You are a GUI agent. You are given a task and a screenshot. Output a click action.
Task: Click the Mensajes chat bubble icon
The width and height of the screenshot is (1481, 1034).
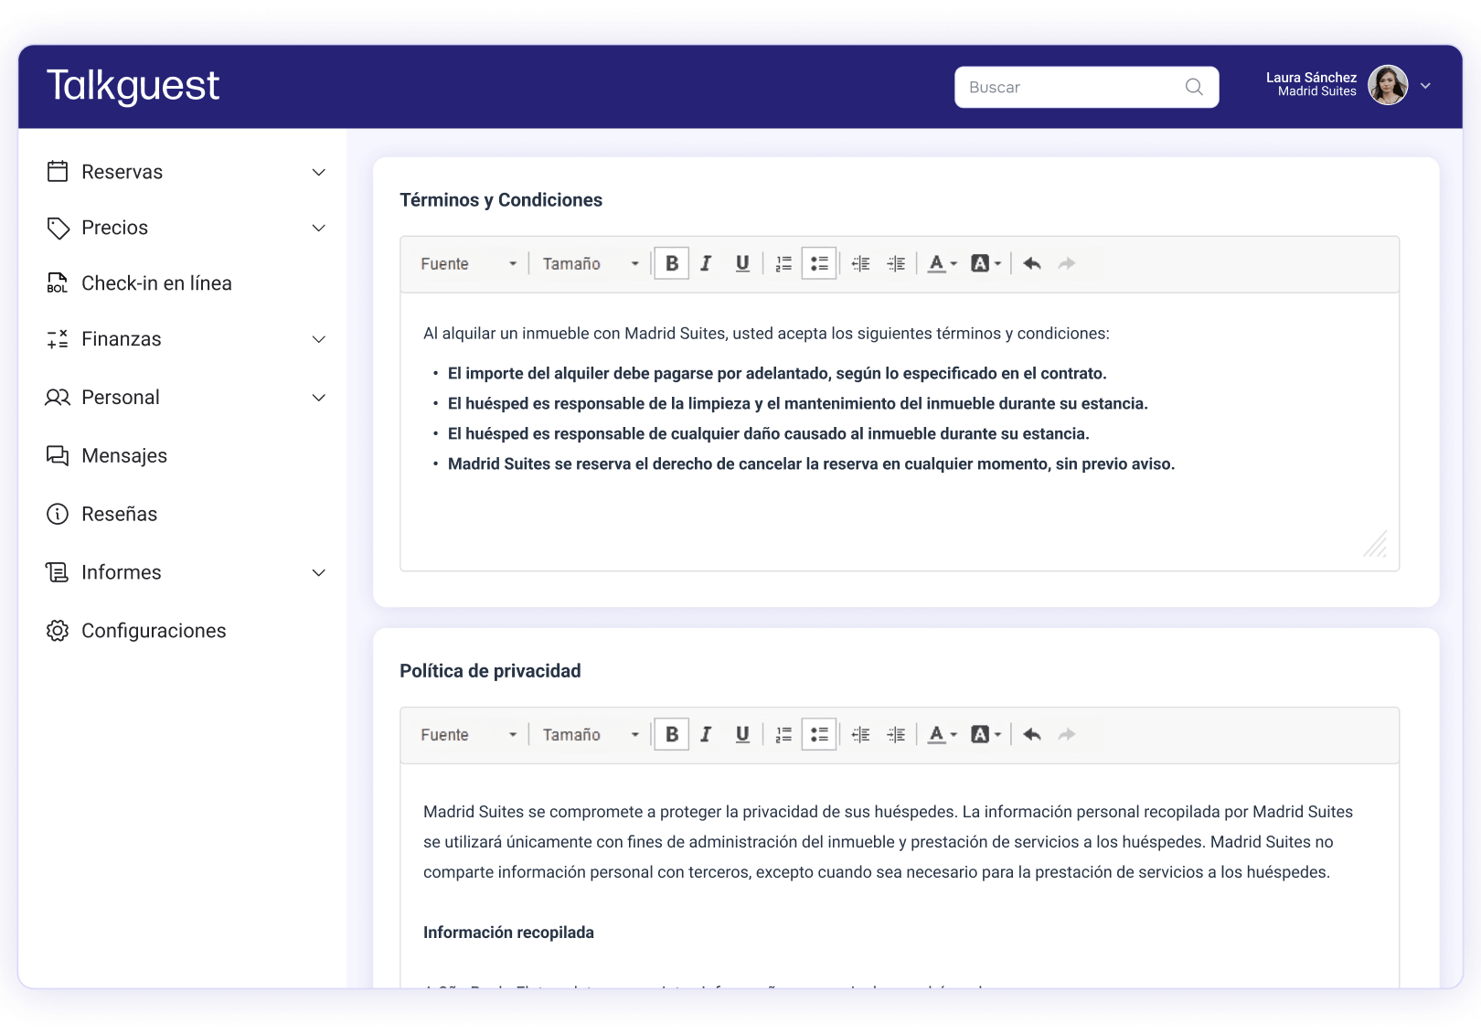coord(58,455)
